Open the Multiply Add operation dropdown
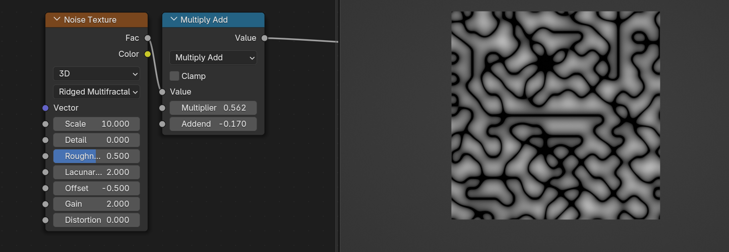Image resolution: width=729 pixels, height=252 pixels. (x=213, y=57)
